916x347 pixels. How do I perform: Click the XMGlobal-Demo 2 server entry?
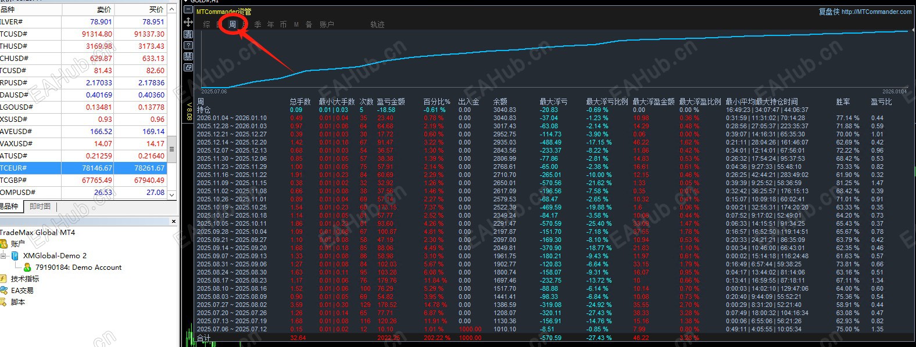tap(55, 256)
